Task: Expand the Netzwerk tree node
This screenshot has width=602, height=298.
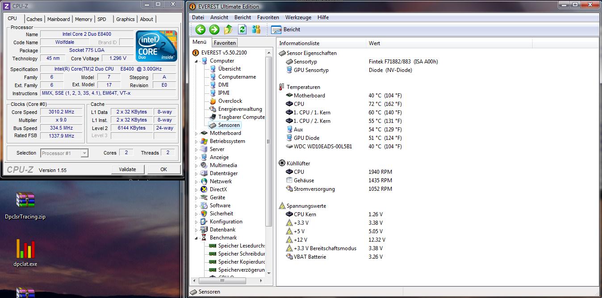Action: pos(196,181)
